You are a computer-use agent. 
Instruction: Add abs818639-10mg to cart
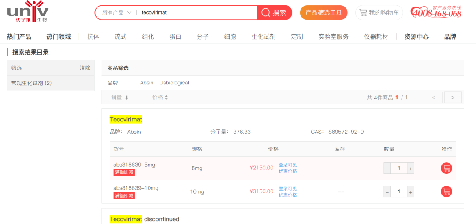pos(446,191)
